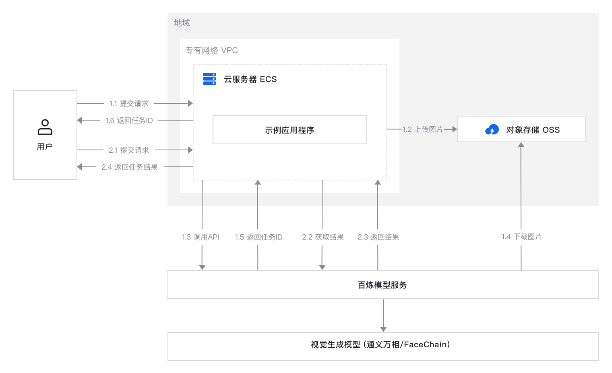612x373 pixels.
Task: Click the 1.6 返回任务ID label
Action: tap(129, 121)
